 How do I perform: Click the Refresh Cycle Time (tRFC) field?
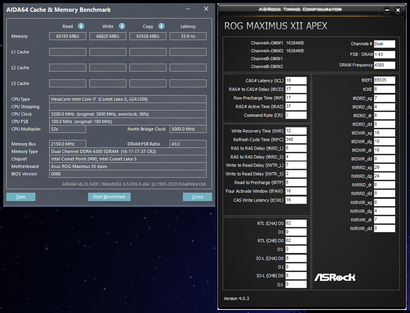click(x=296, y=139)
